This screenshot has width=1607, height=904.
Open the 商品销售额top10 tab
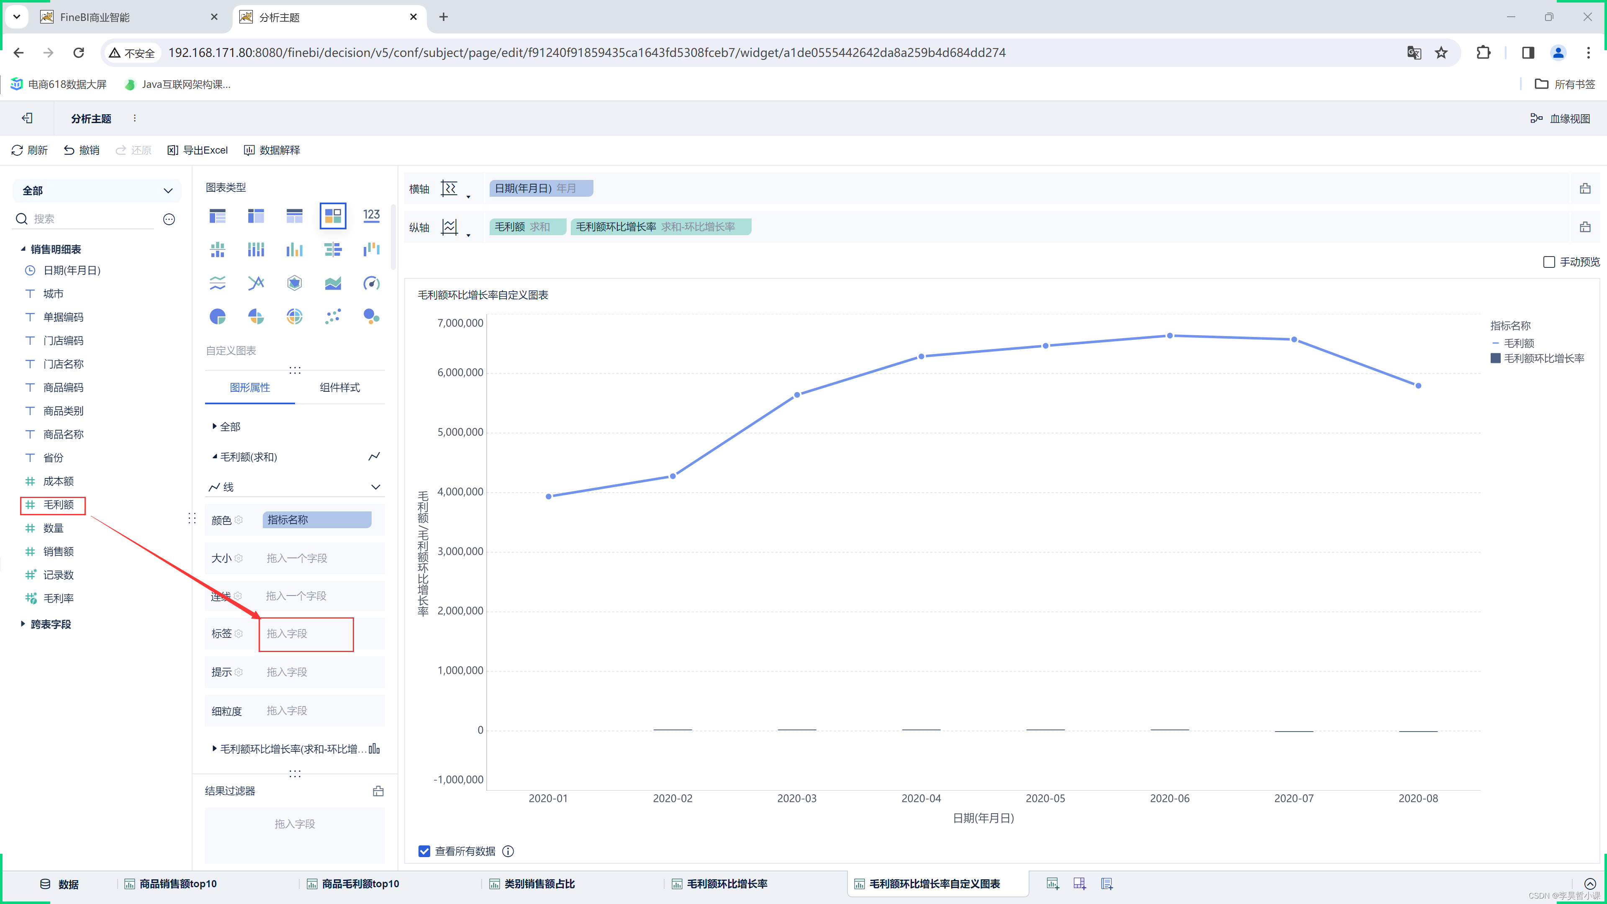coord(171,884)
